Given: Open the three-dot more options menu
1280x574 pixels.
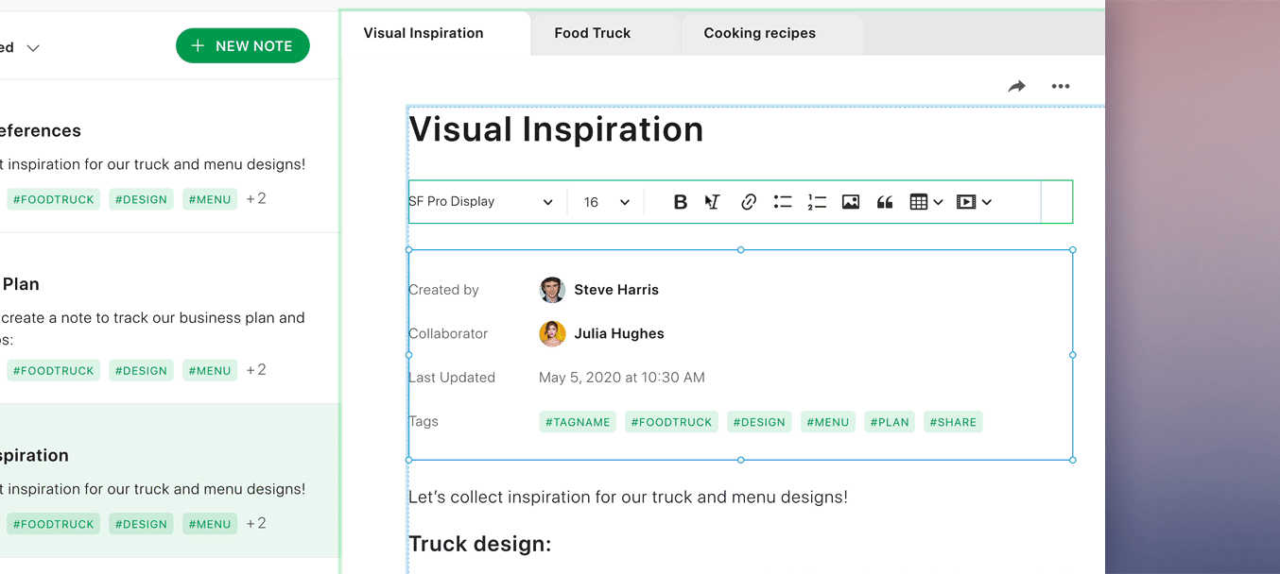Looking at the screenshot, I should click(1061, 87).
